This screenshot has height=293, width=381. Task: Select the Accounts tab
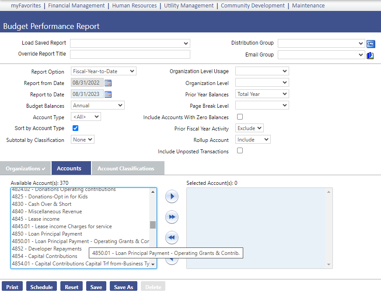click(71, 168)
